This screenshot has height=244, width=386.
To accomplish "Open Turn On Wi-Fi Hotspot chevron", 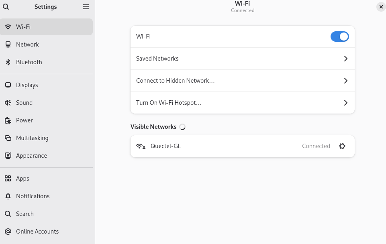I will tap(345, 103).
